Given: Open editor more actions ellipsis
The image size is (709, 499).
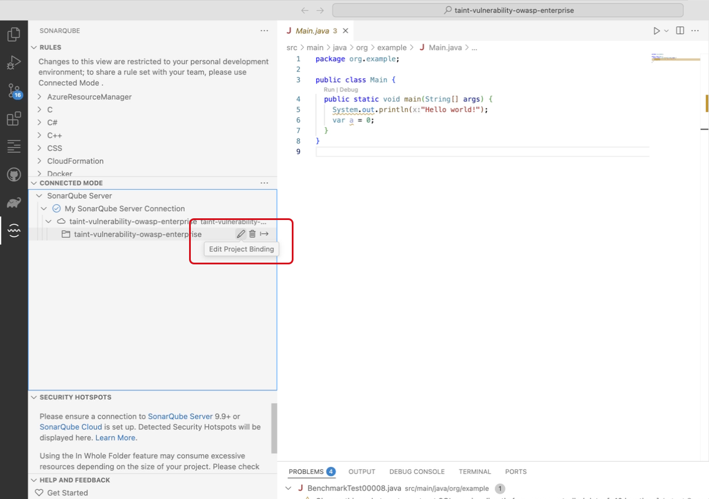Looking at the screenshot, I should (x=696, y=31).
